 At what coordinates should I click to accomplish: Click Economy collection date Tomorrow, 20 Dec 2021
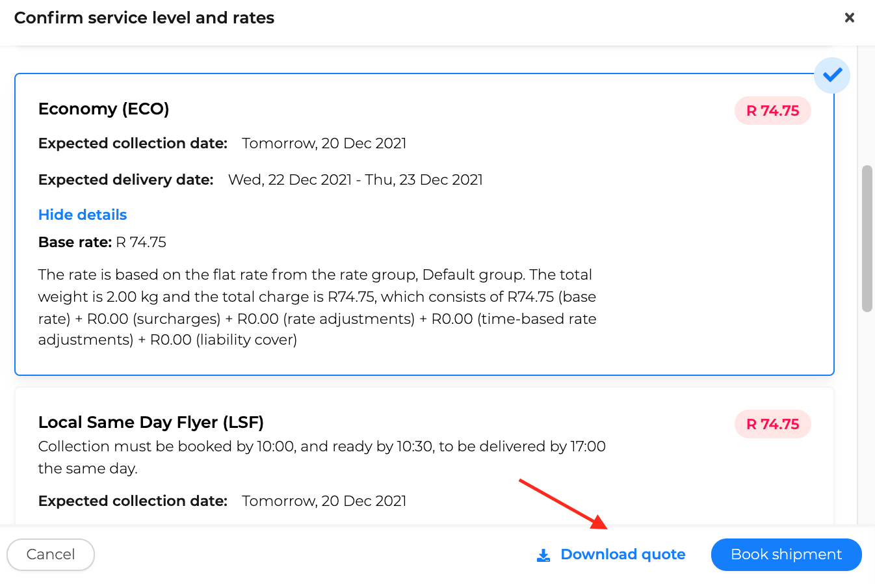coord(324,143)
